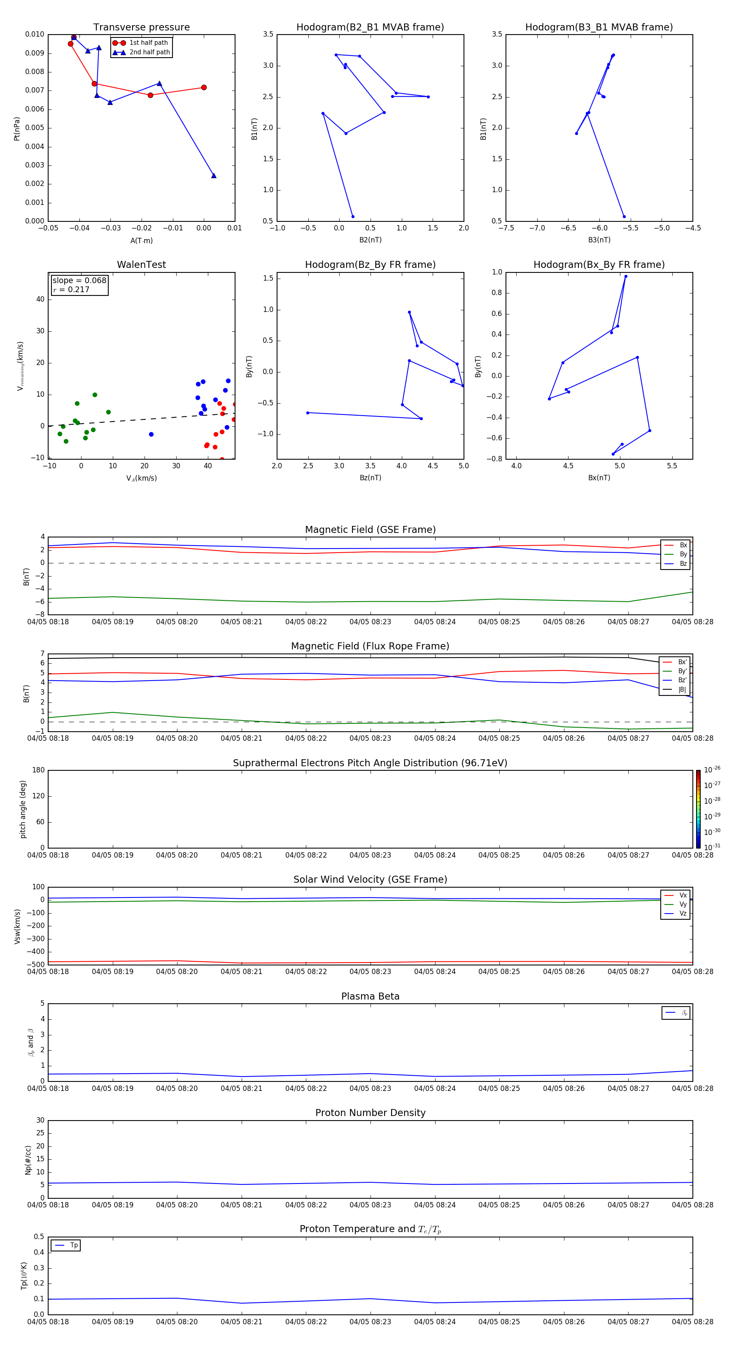Click the 'pitch angle (deg)' axis label
Screen dimensions: 741x1358
coord(23,809)
